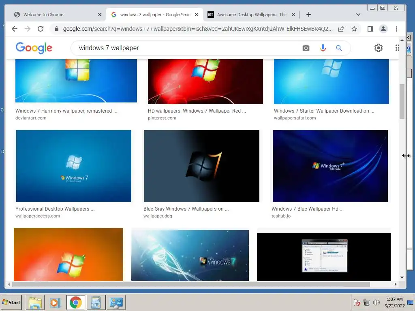The height and width of the screenshot is (311, 415).
Task: Click Professional Desktop Wallpapers caption
Action: pyautogui.click(x=55, y=209)
